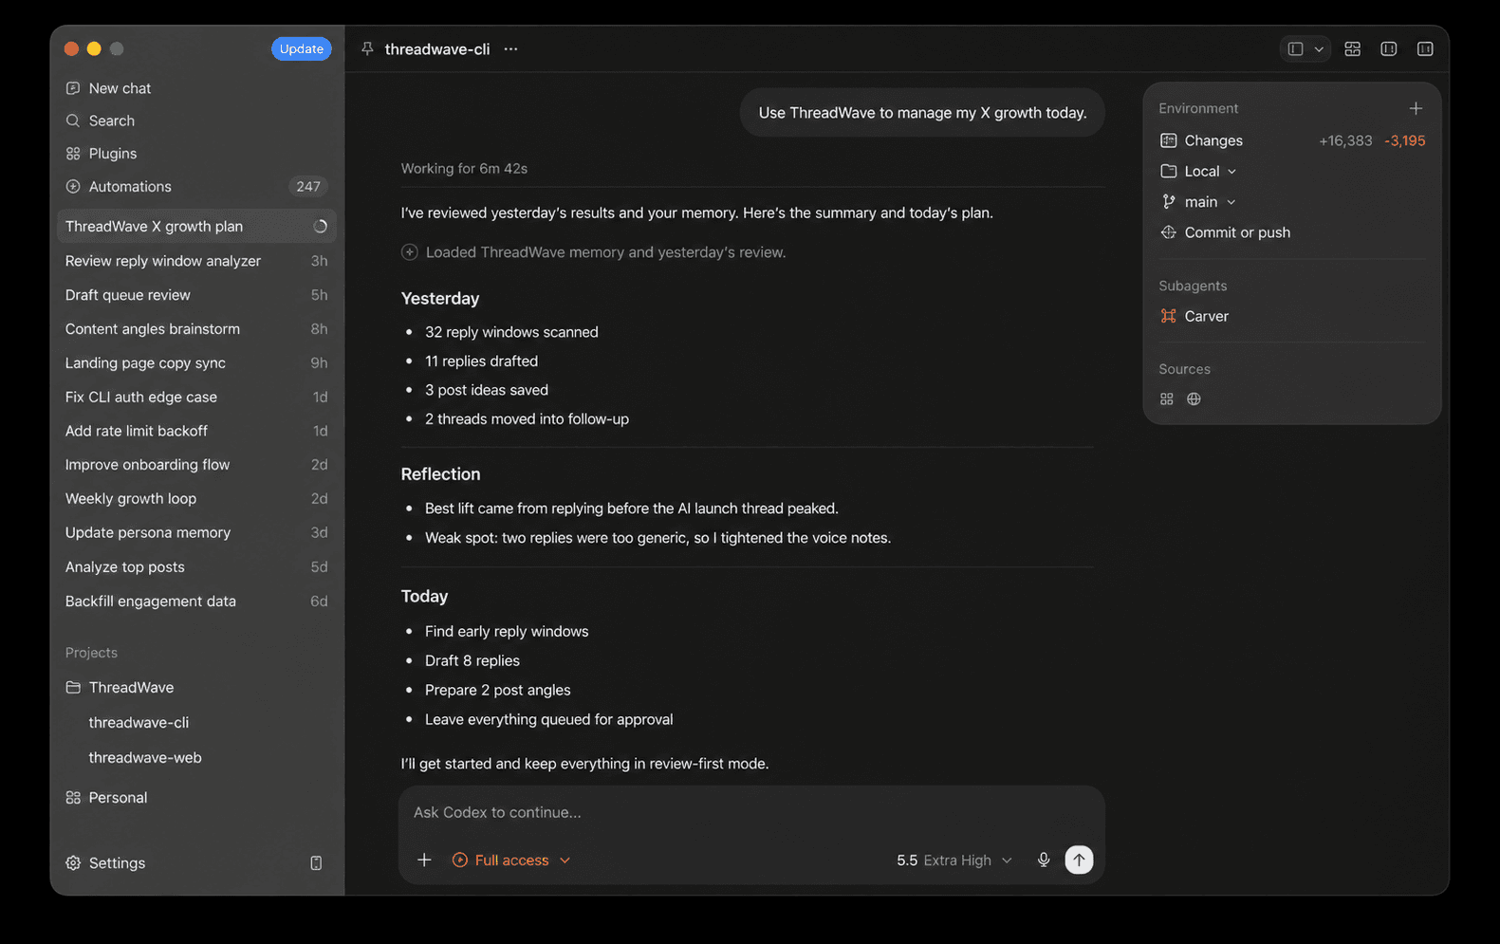The width and height of the screenshot is (1500, 944).
Task: Open Draft queue review chat
Action: point(196,295)
